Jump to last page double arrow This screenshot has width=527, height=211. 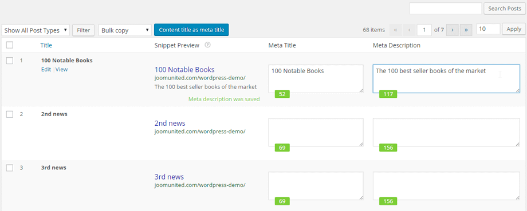pos(466,30)
